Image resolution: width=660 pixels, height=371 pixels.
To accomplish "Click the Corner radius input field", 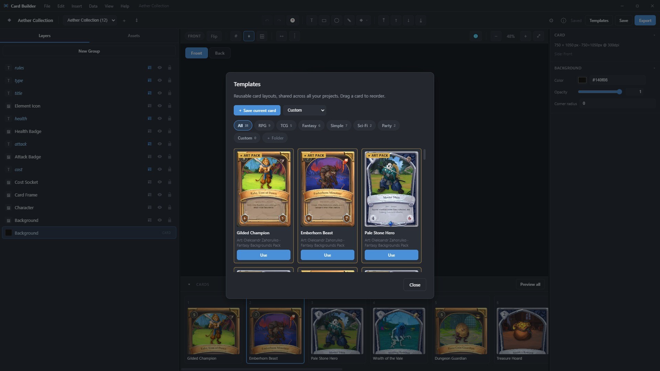I will 617,103.
